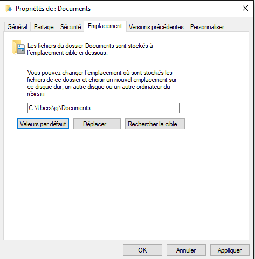Screen dimensions: 255x259
Task: Show the Versions précédentes tab
Action: (156, 27)
